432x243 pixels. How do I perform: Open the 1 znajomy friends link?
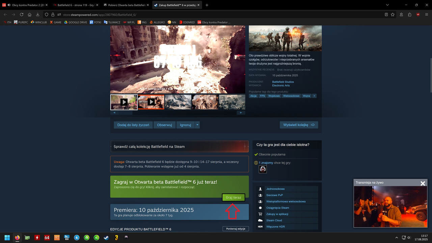click(266, 163)
